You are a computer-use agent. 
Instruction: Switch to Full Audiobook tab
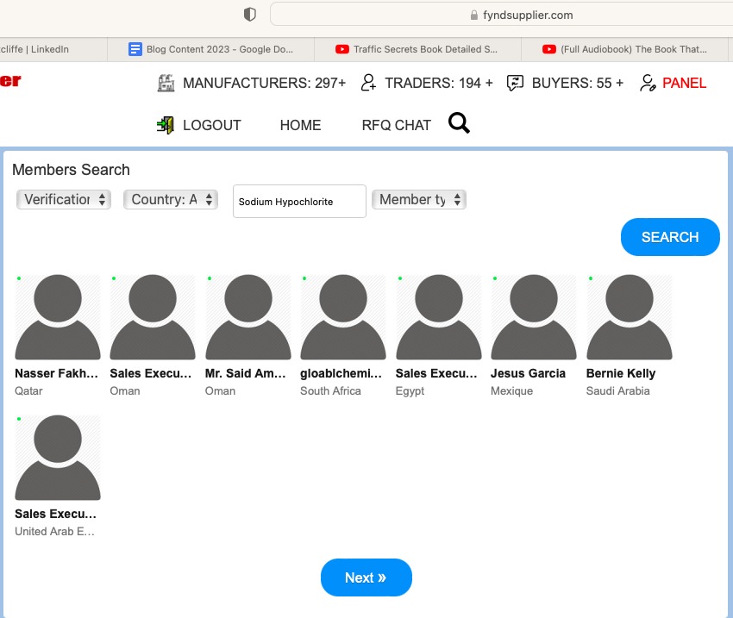[x=625, y=49]
